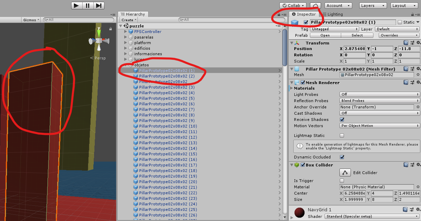Disable the Receive Shadows checkbox
The height and width of the screenshot is (221, 421).
pos(342,120)
